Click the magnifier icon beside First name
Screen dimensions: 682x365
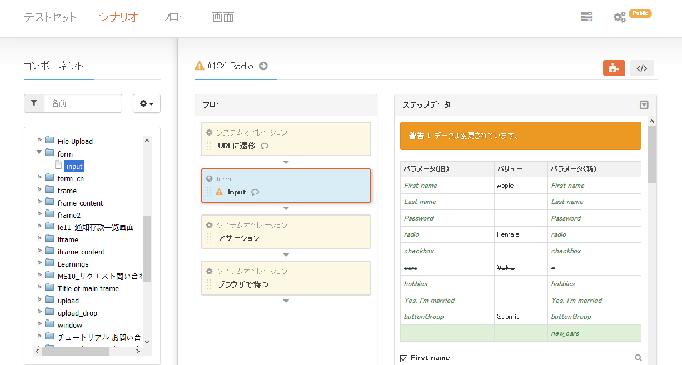pos(638,358)
